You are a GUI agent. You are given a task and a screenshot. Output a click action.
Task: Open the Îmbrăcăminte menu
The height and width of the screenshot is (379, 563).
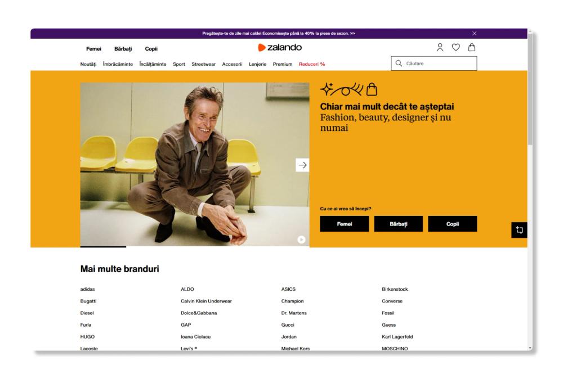click(118, 64)
